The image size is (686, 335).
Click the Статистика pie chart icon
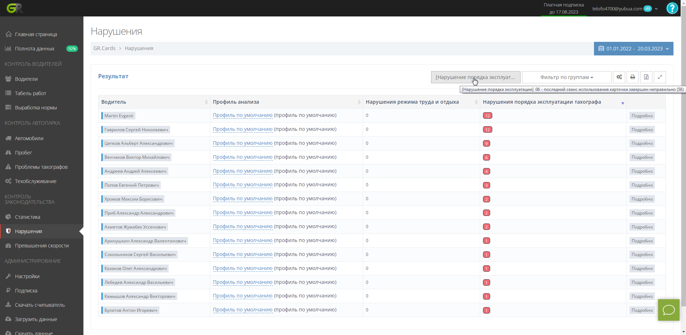[8, 217]
